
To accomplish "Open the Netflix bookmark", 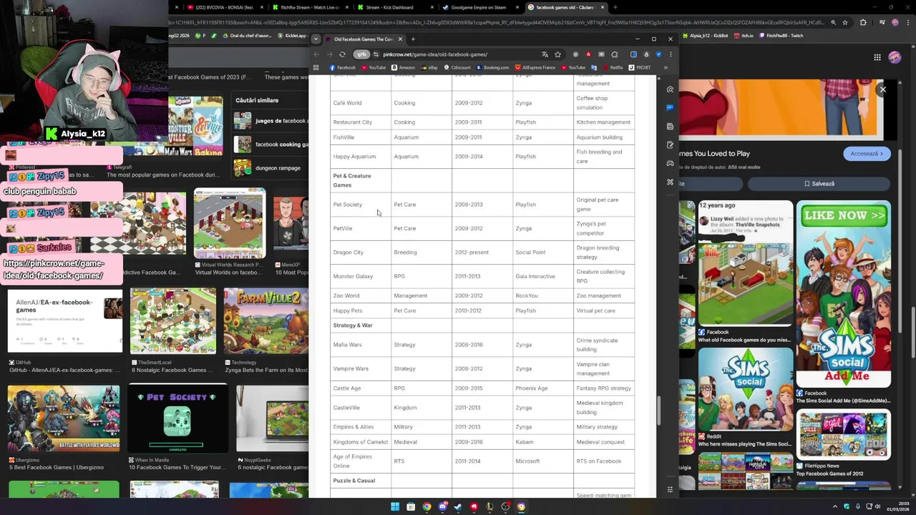I will tap(613, 68).
